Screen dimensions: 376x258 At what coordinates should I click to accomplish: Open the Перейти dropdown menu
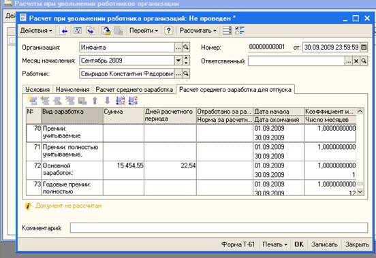pos(144,31)
